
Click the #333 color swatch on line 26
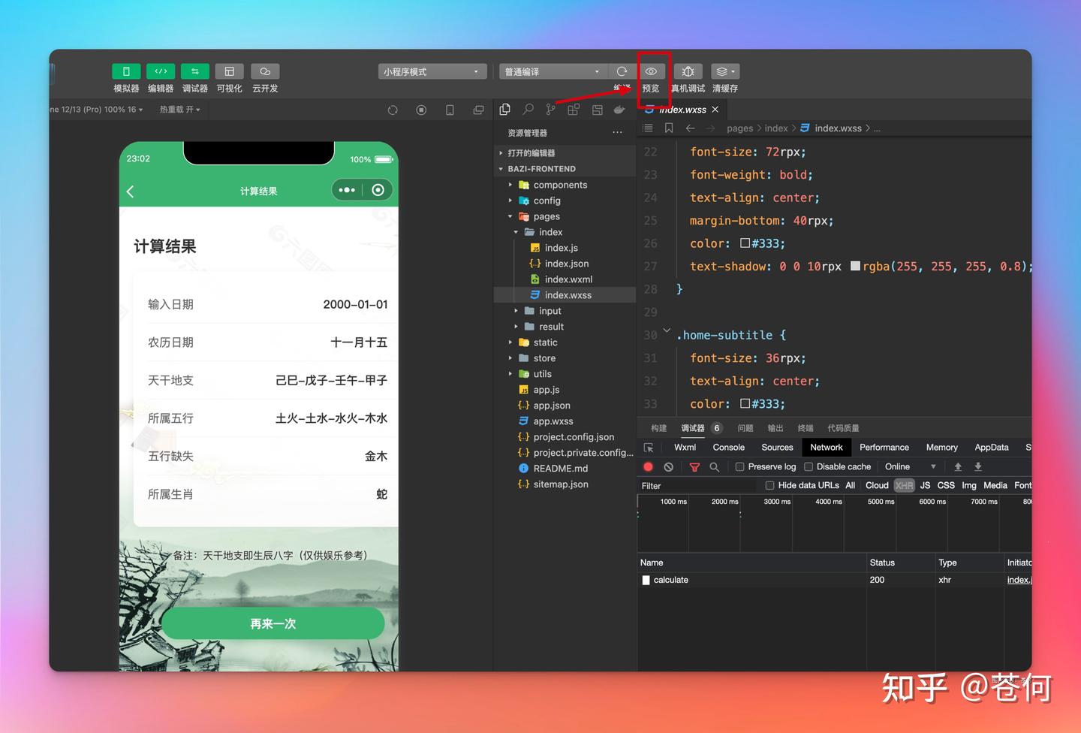pos(745,243)
